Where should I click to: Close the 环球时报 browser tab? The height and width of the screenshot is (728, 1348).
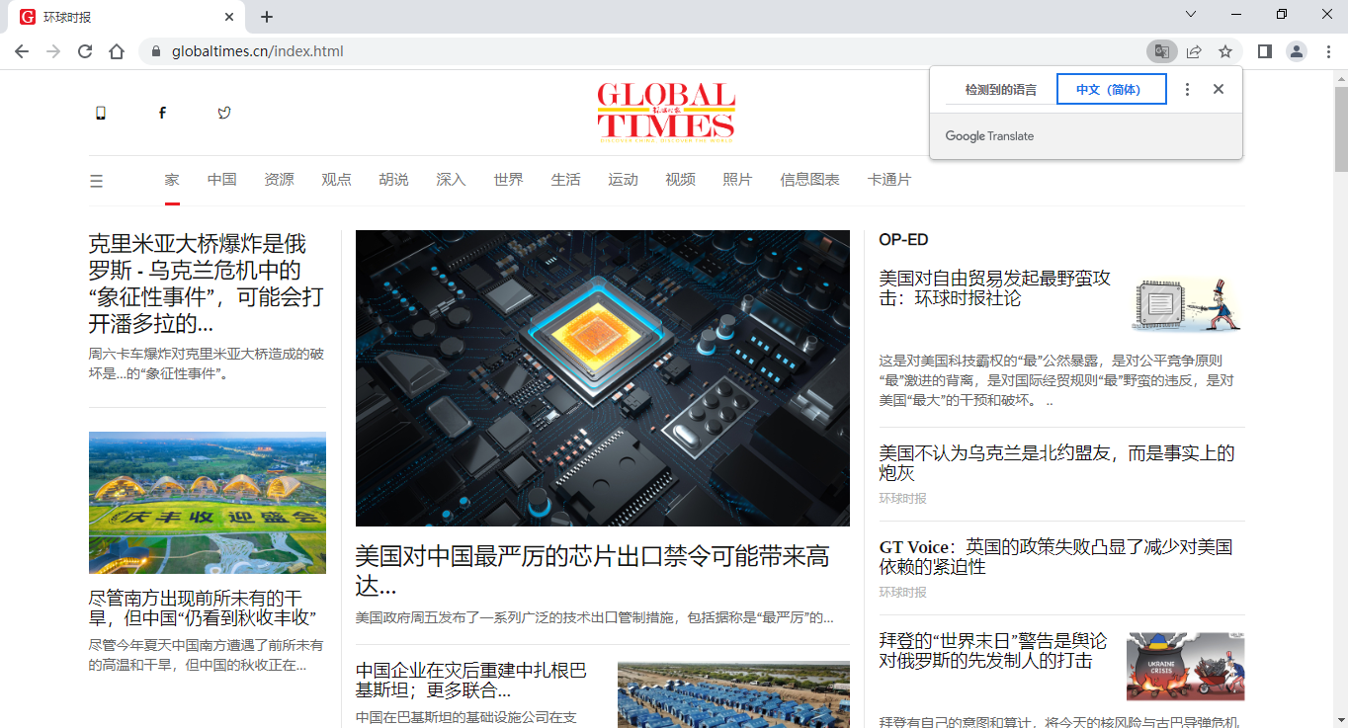(229, 17)
